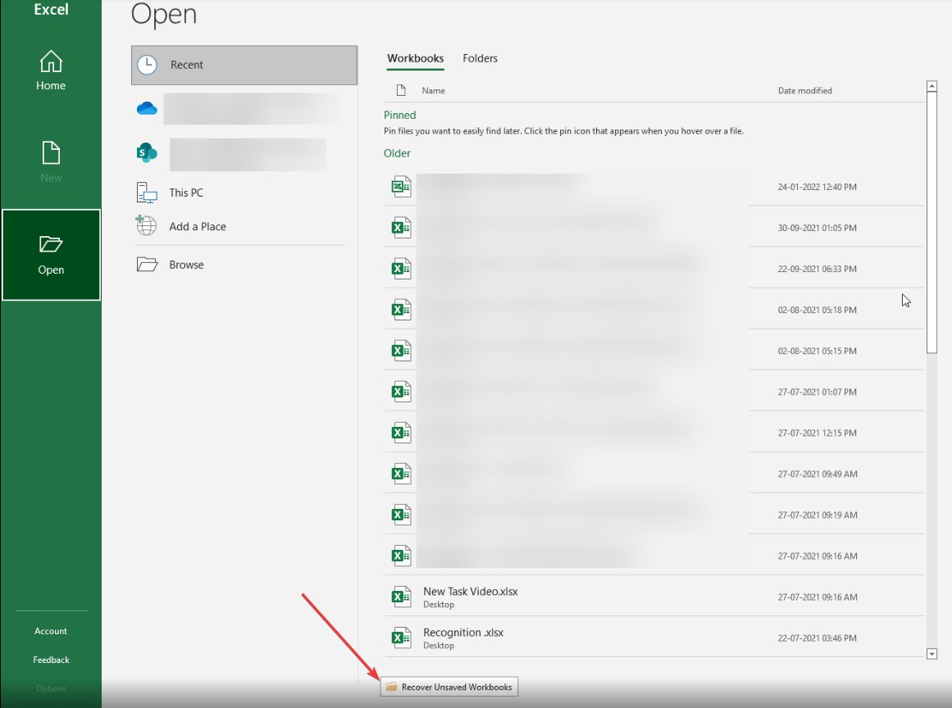Open the Home section in the sidebar
This screenshot has width=952, height=708.
click(50, 72)
